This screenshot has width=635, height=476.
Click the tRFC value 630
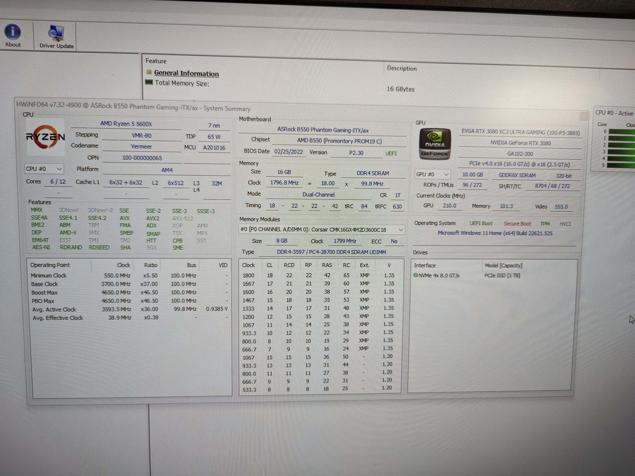tap(397, 207)
